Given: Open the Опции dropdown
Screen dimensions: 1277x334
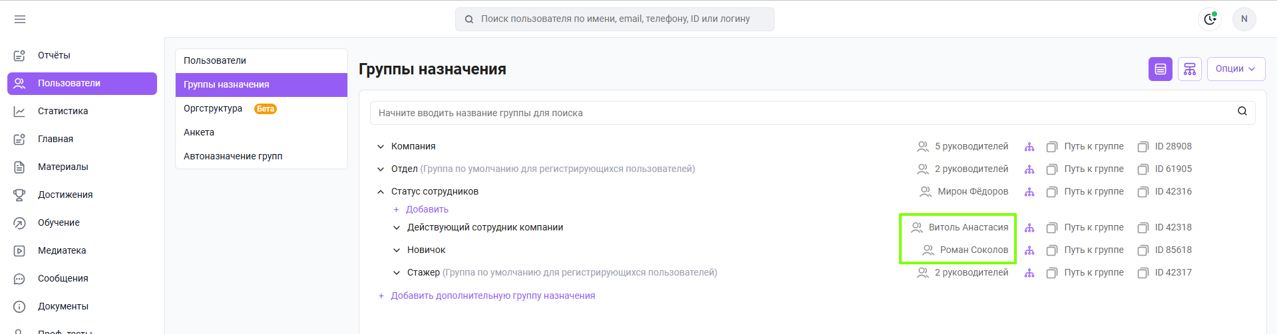Looking at the screenshot, I should point(1236,69).
